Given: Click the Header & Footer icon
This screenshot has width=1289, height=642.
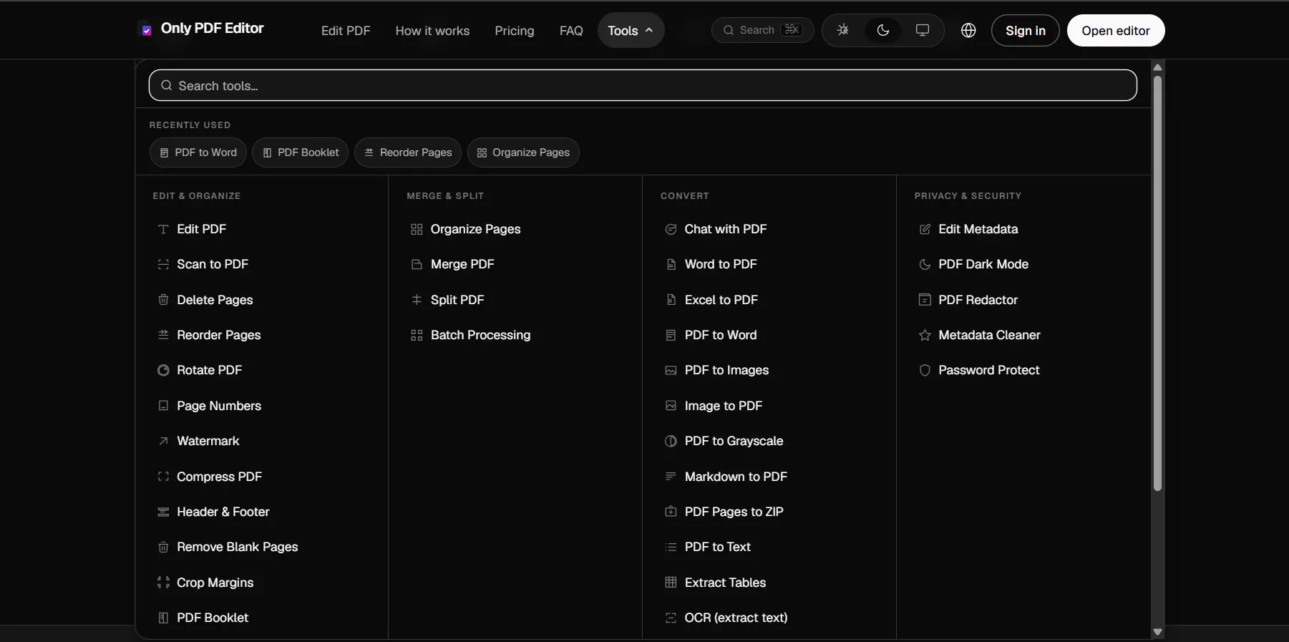Looking at the screenshot, I should (x=163, y=512).
